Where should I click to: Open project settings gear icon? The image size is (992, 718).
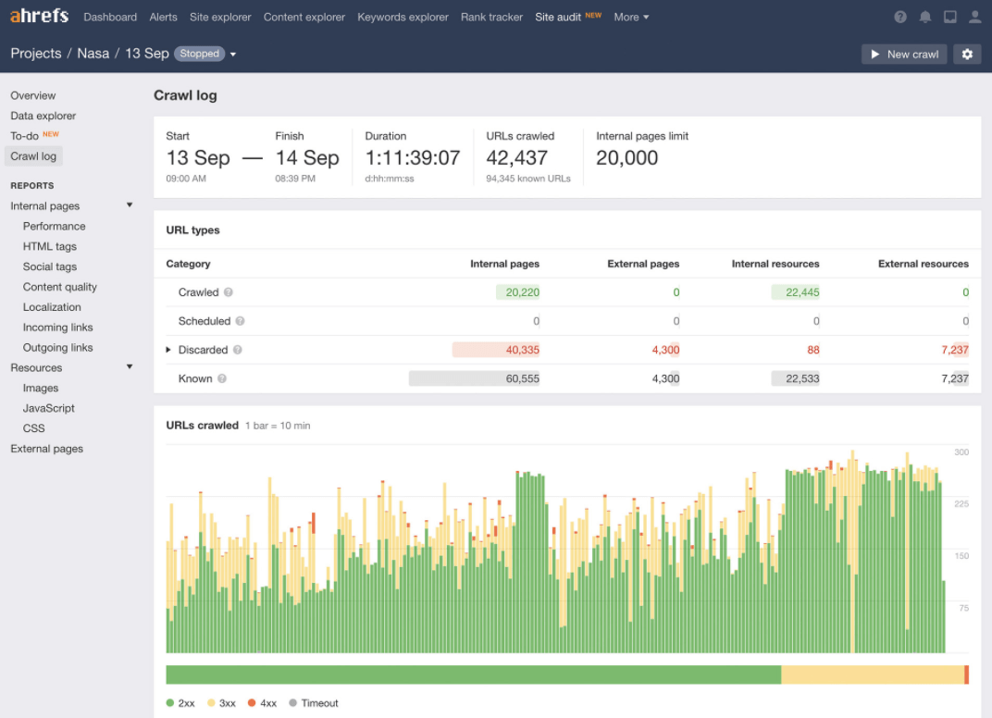pos(967,55)
